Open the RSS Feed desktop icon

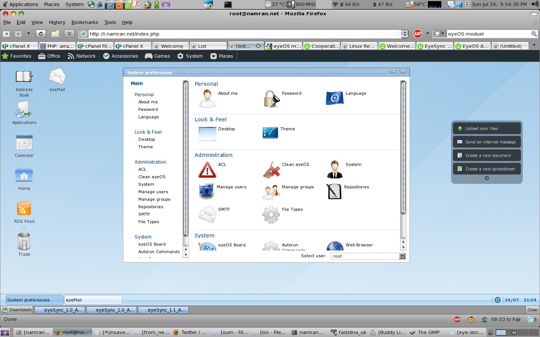(x=24, y=209)
